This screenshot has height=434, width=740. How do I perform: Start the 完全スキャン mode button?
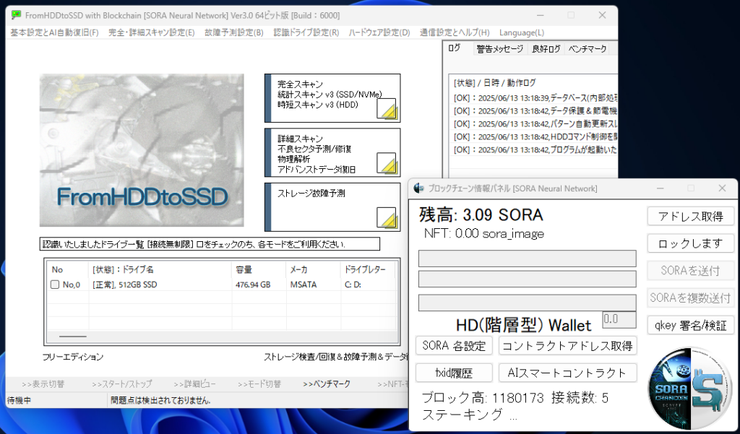point(332,98)
